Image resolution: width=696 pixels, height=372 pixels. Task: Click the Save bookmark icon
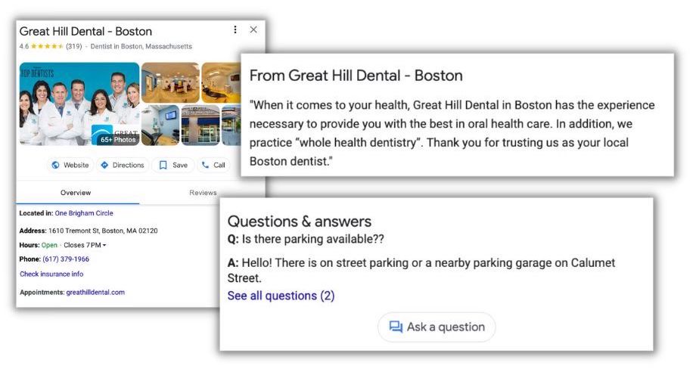163,165
